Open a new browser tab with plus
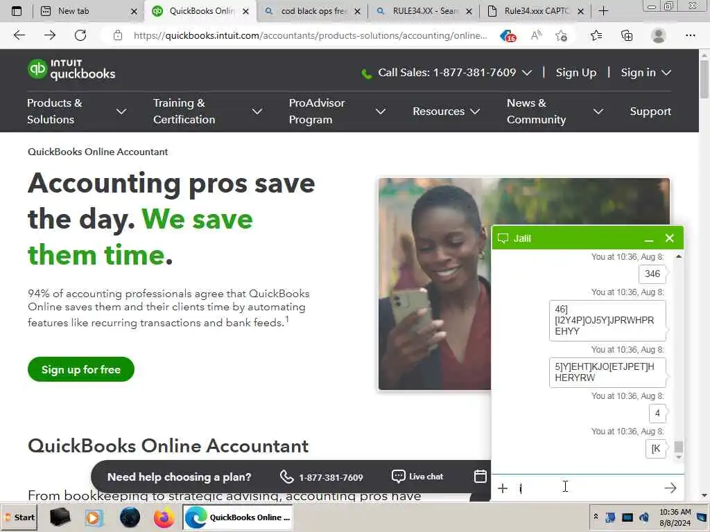The width and height of the screenshot is (710, 532). (x=603, y=11)
